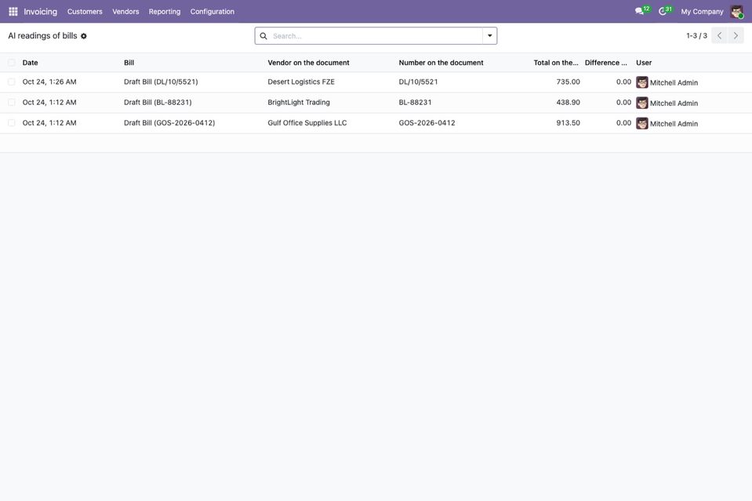Click the gear icon beside AI readings of bills
The image size is (752, 501).
(83, 36)
